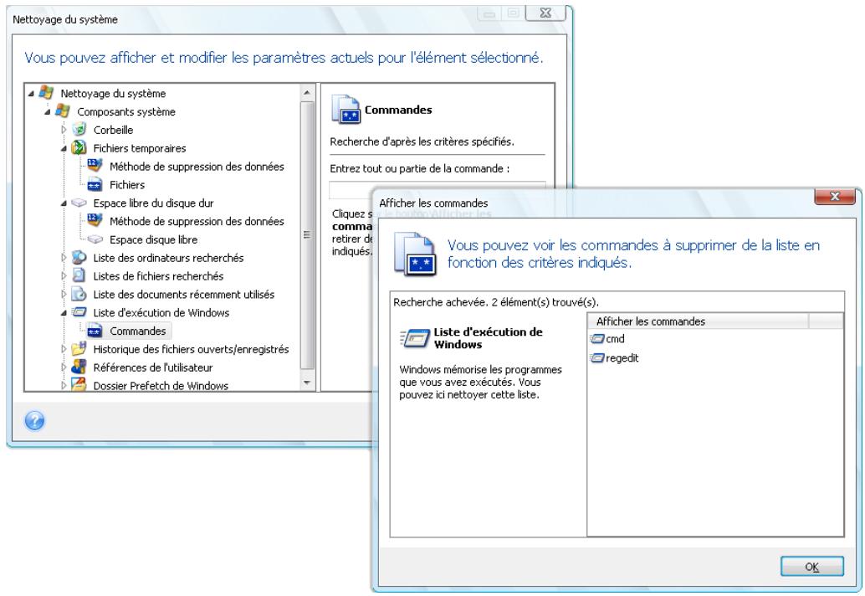Click the cmd entry icon
865x596 pixels.
[x=597, y=339]
